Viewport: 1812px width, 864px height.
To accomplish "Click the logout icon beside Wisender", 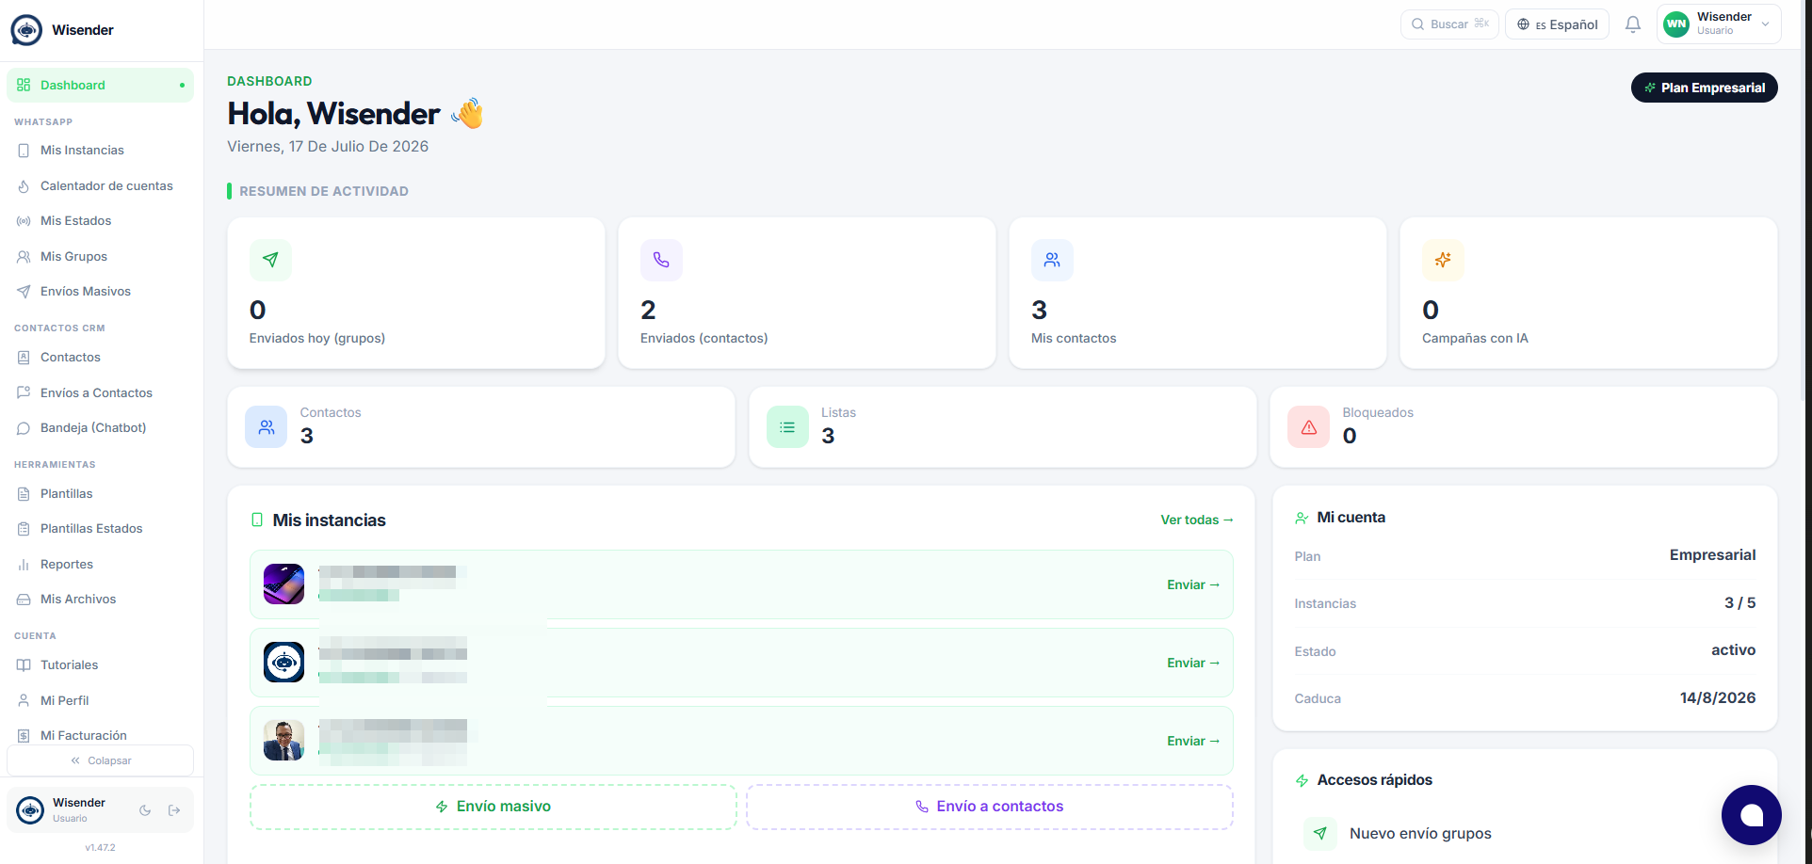I will pos(174,810).
